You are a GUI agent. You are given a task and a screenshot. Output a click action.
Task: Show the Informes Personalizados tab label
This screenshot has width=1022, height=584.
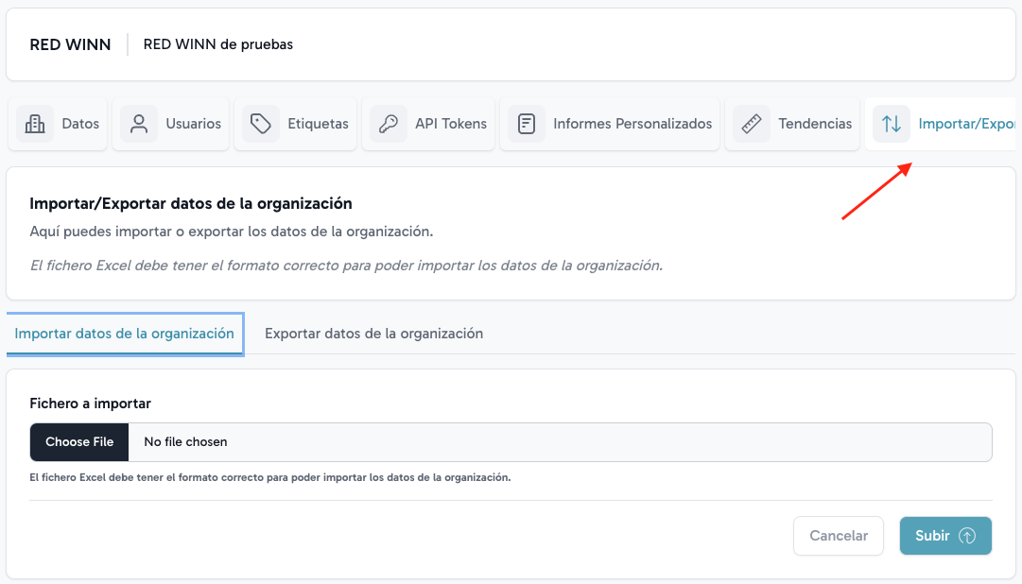632,124
